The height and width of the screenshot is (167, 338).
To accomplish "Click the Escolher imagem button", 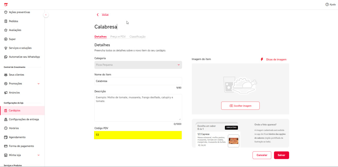I will [240, 106].
